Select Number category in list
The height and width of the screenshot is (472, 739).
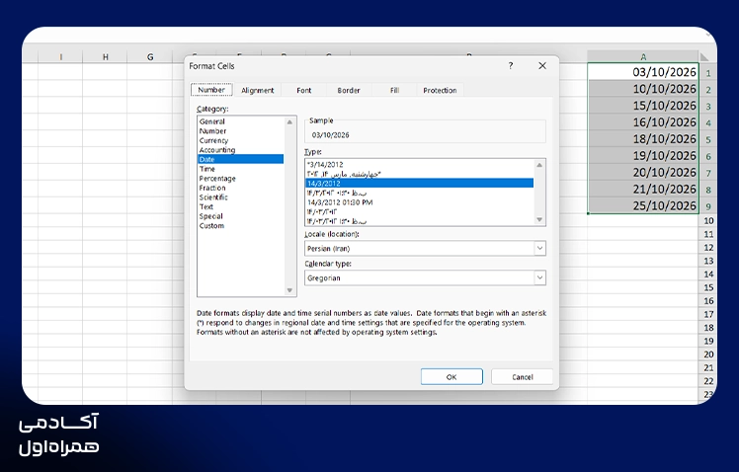(240, 131)
